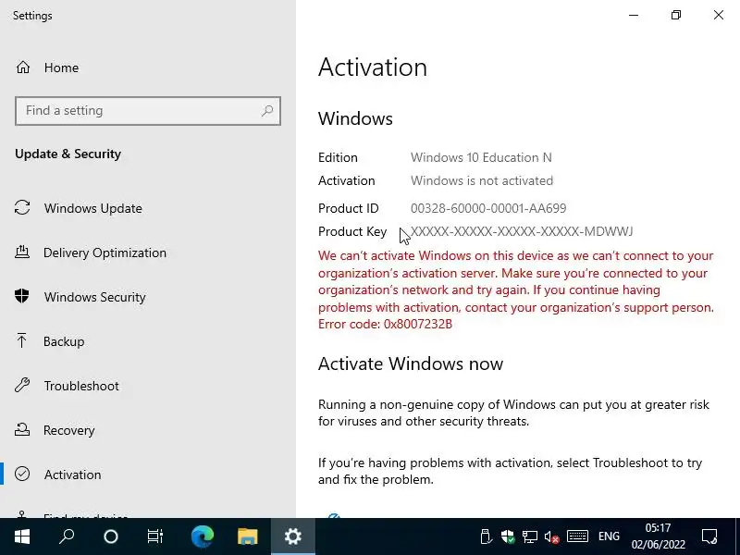The image size is (740, 555).
Task: Click Error code 0x8007232B text
Action: (385, 325)
